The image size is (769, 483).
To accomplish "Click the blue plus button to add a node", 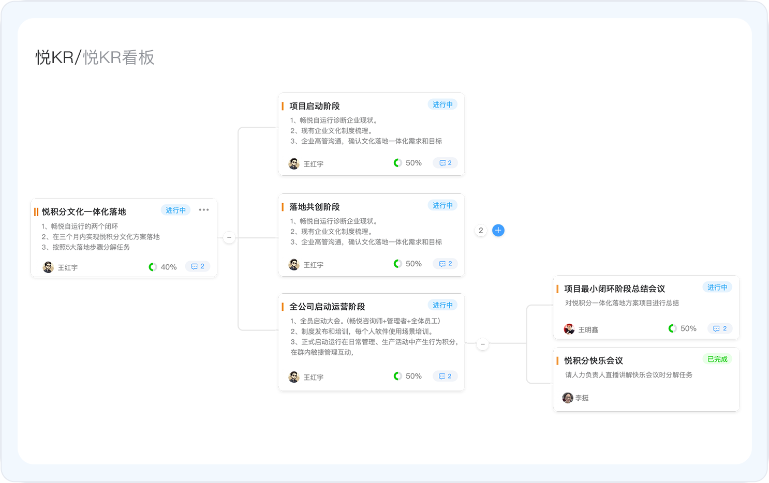I will pos(498,230).
